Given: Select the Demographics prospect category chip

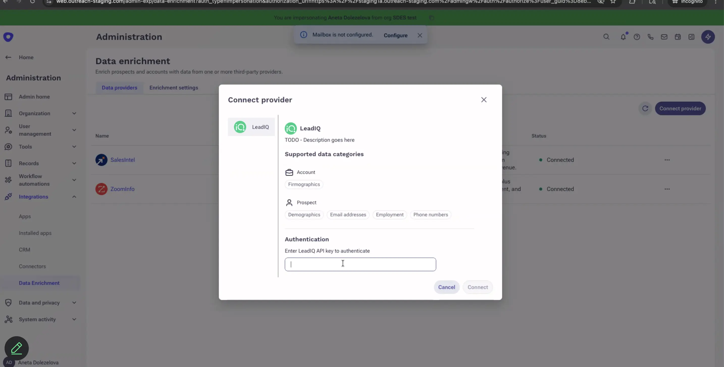Looking at the screenshot, I should coord(304,215).
